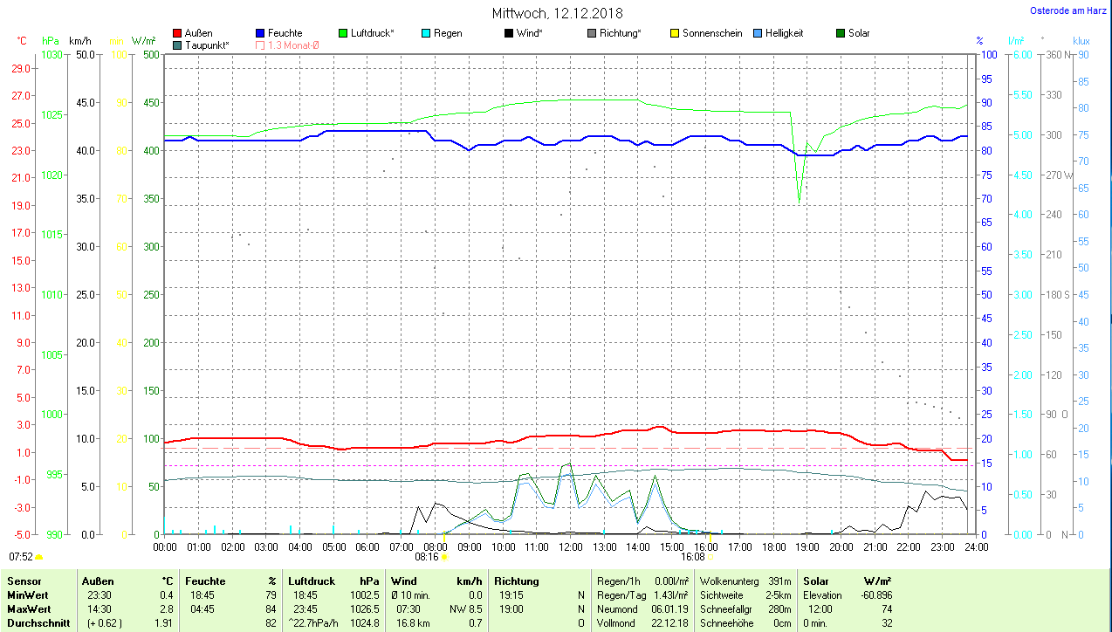Click the 12:00 label on time axis
The image size is (1112, 632).
click(x=571, y=546)
